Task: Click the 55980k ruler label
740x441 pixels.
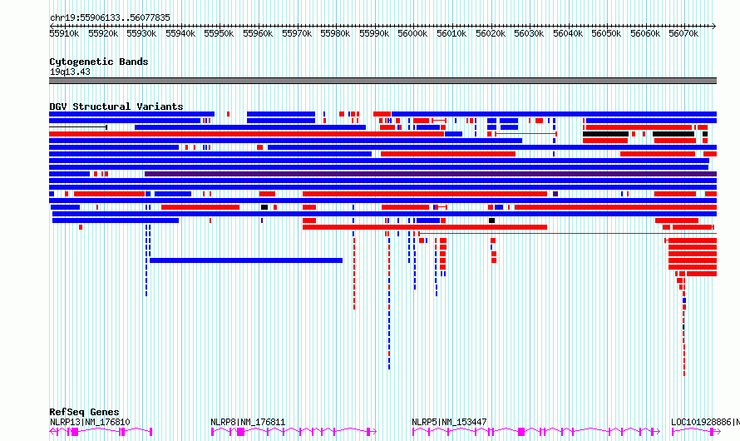Action: (x=335, y=33)
